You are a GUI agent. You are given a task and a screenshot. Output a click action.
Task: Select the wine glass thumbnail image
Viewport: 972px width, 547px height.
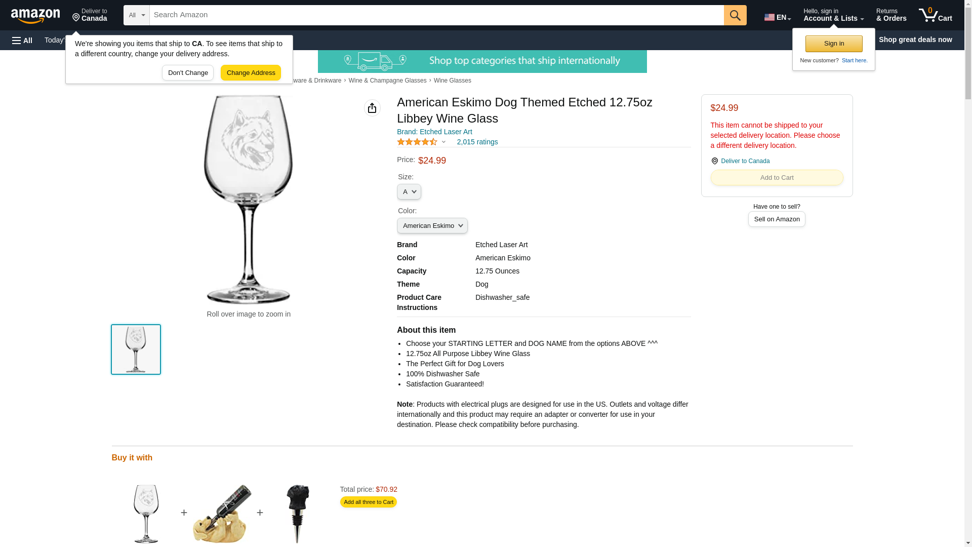[x=136, y=350]
